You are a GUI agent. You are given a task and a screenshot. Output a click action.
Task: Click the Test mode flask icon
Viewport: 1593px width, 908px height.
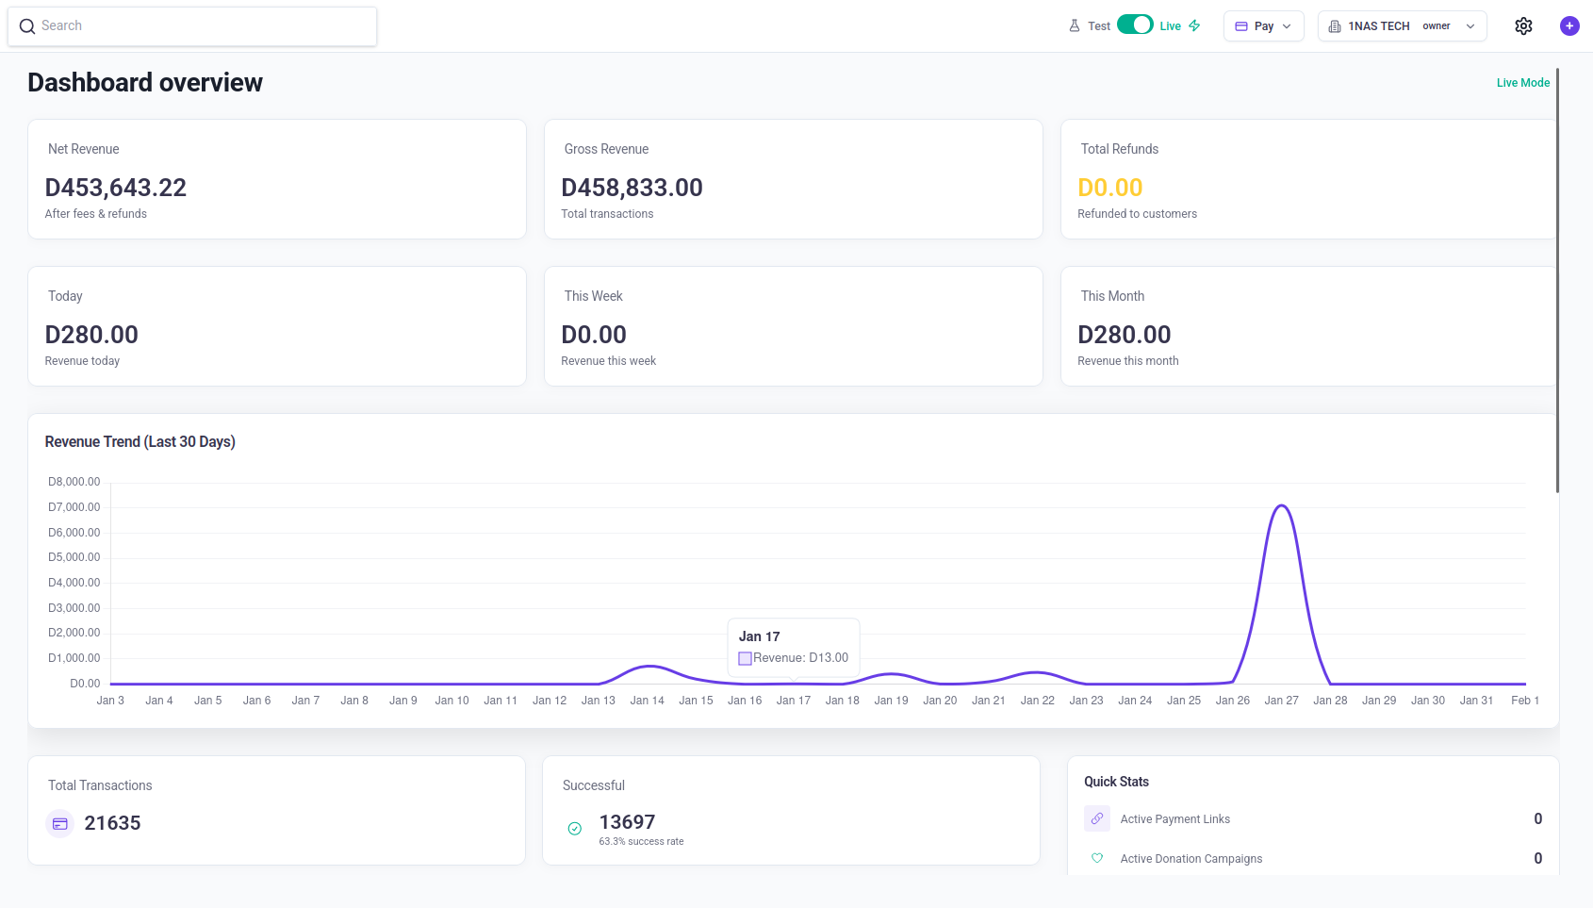coord(1073,25)
